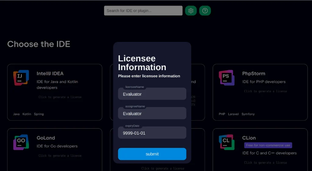
Task: Generate a license in the PhpStorm card
Action: (x=265, y=91)
